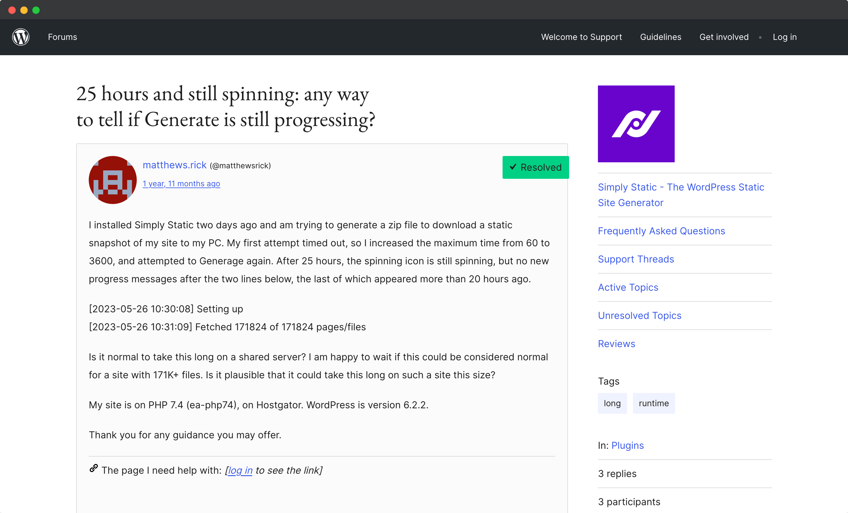The image size is (848, 513).
Task: Open Frequently Asked Questions link
Action: click(661, 231)
